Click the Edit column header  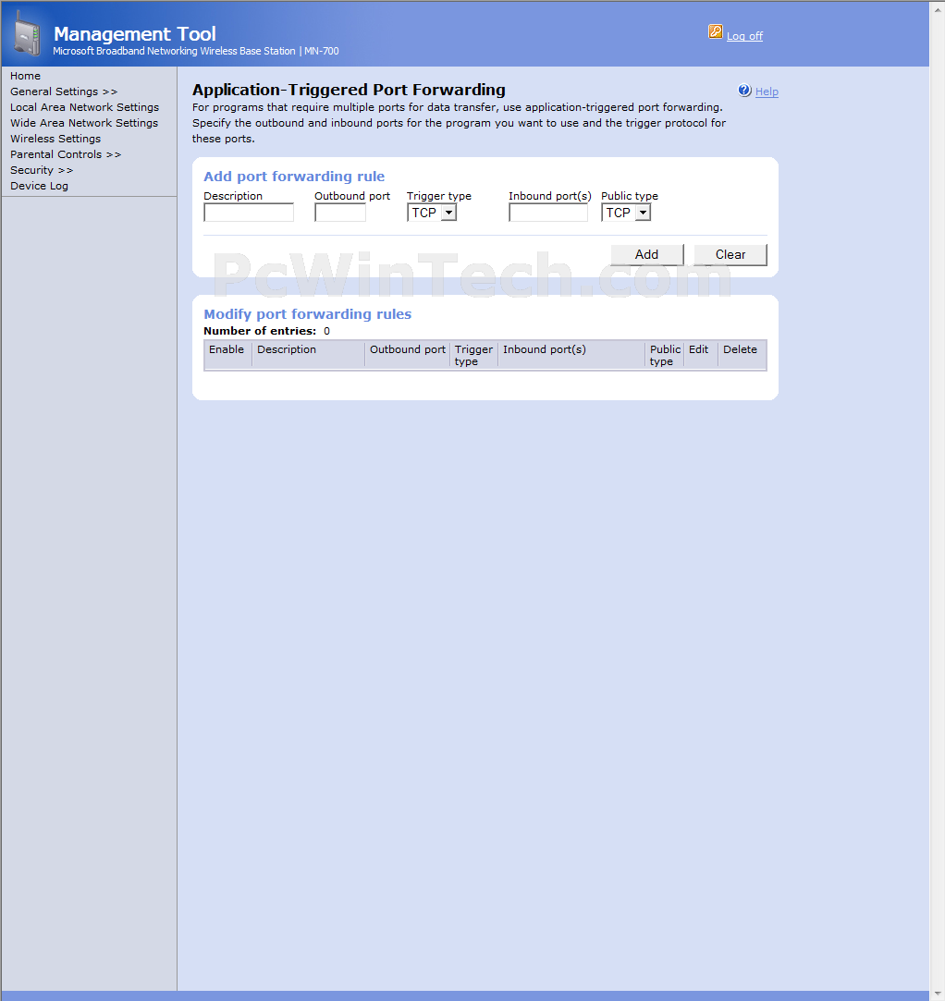pos(698,349)
